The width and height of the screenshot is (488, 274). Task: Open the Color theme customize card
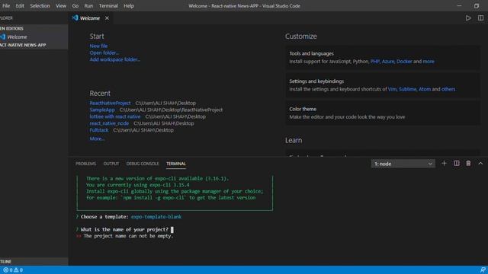point(383,113)
